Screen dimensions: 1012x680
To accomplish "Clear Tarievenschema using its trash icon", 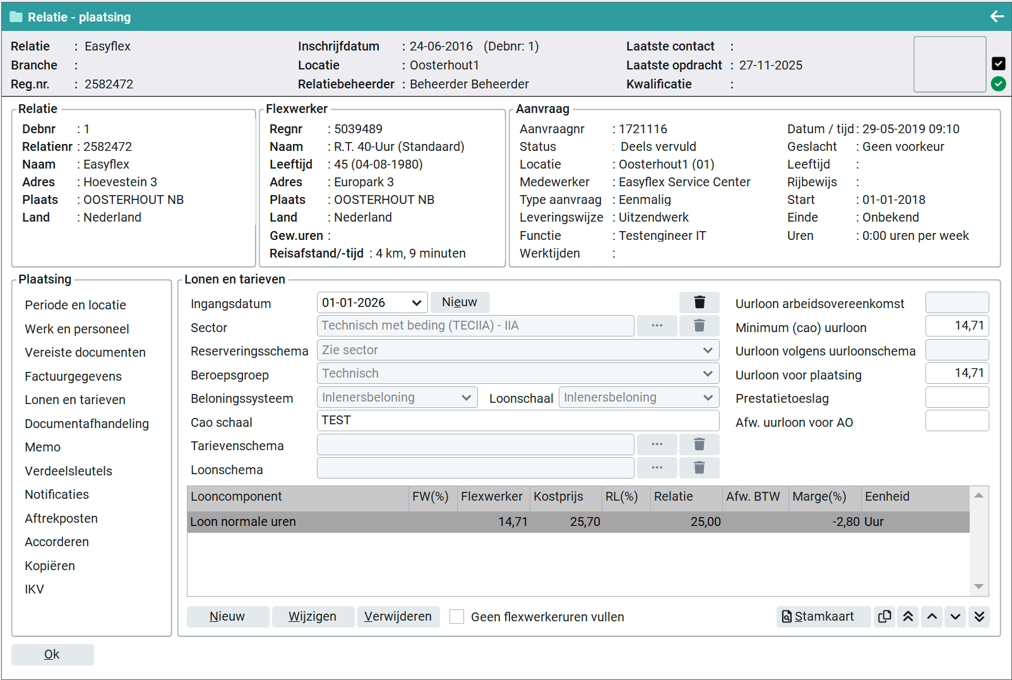I will point(699,444).
